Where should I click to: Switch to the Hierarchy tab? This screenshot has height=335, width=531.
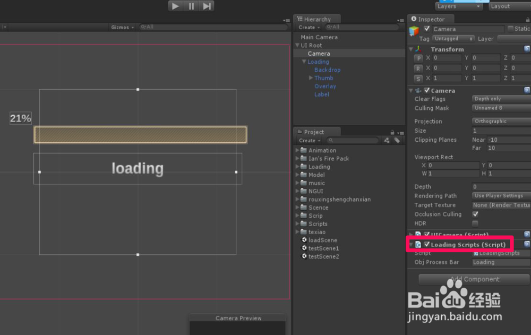tap(317, 19)
